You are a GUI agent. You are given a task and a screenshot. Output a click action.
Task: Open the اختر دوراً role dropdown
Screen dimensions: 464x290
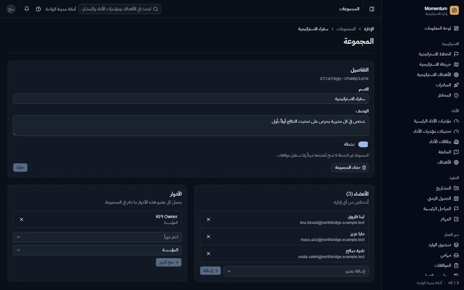coord(97,237)
